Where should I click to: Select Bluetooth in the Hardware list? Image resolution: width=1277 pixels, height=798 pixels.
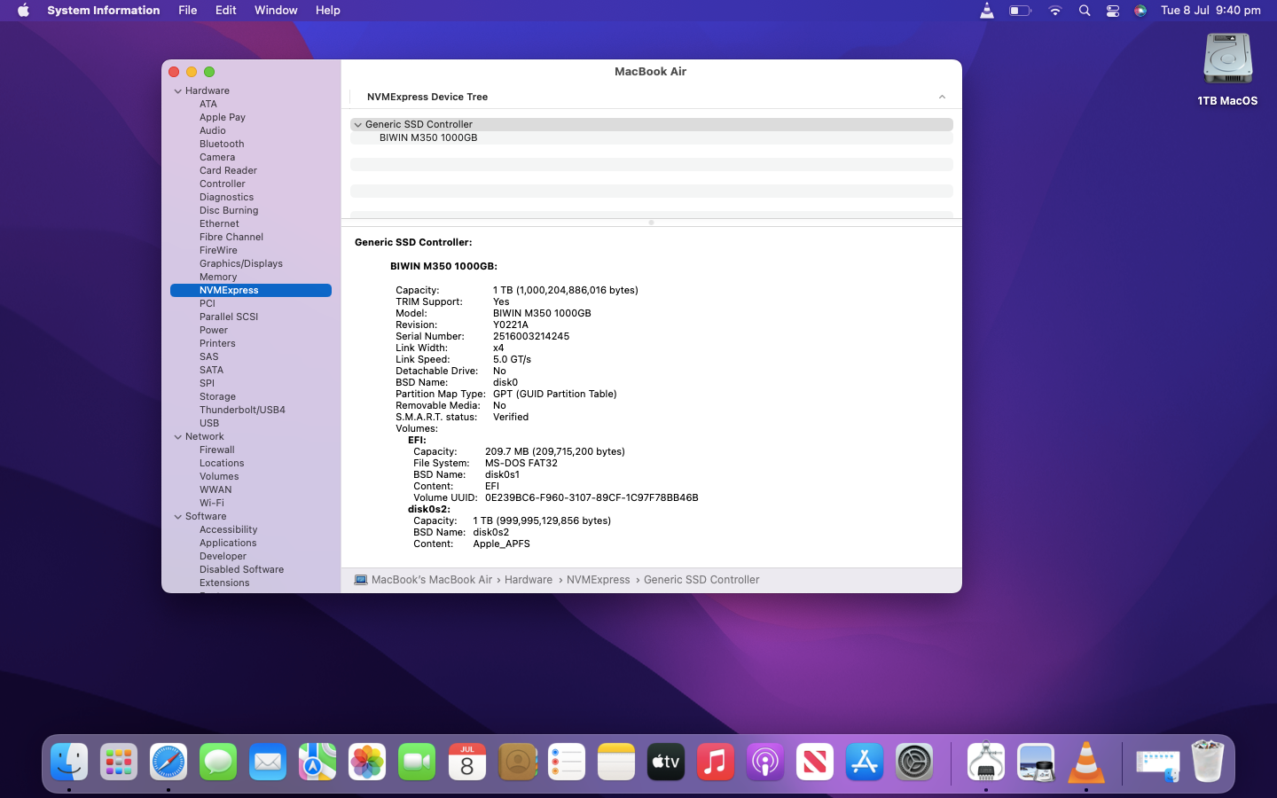[x=222, y=144]
